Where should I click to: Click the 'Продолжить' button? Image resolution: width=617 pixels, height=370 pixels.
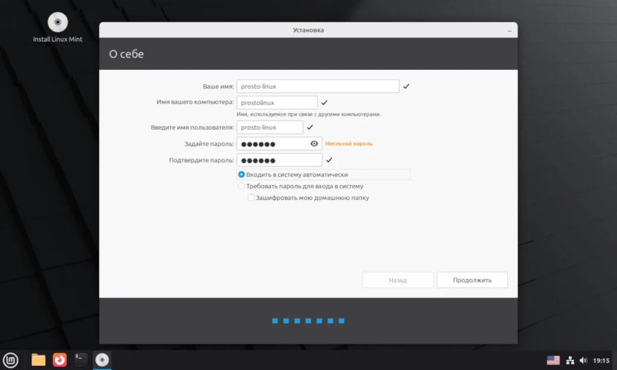[x=472, y=280]
